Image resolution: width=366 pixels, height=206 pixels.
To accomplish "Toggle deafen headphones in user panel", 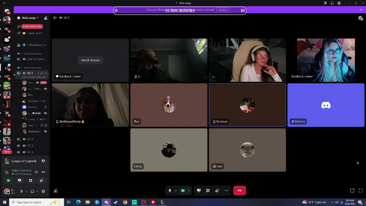I will [x=32, y=191].
